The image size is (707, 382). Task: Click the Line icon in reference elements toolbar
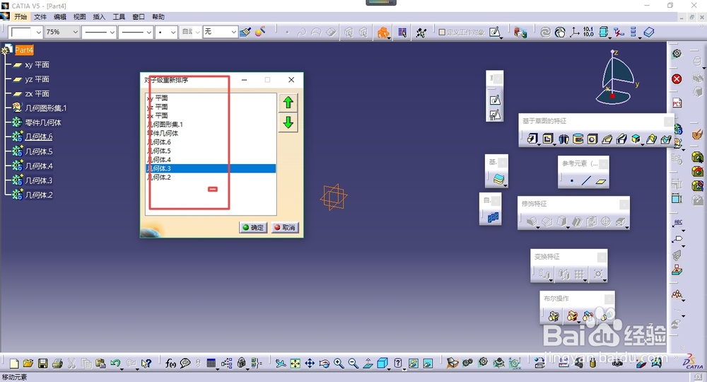pyautogui.click(x=586, y=181)
